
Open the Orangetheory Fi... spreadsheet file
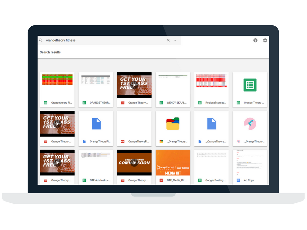click(57, 90)
